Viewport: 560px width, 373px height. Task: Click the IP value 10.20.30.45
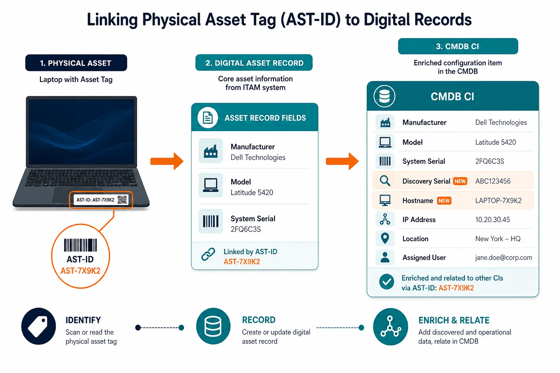(493, 220)
